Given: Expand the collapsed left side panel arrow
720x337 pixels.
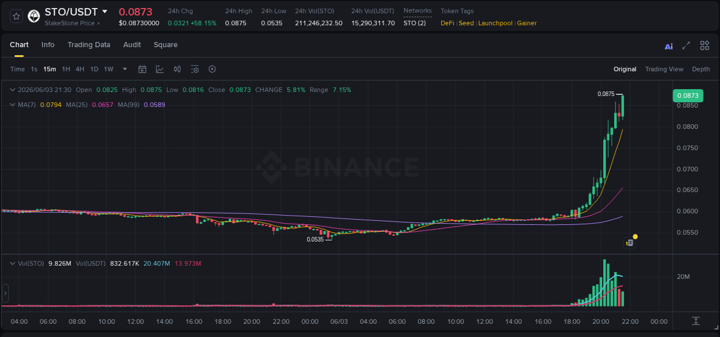Looking at the screenshot, I should 5,293.
